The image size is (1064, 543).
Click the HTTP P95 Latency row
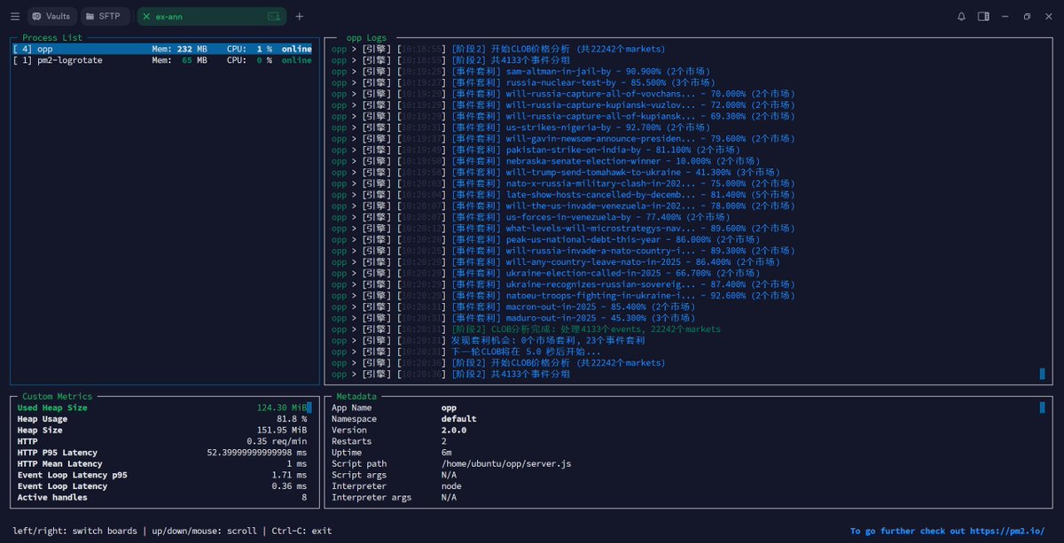click(x=162, y=453)
